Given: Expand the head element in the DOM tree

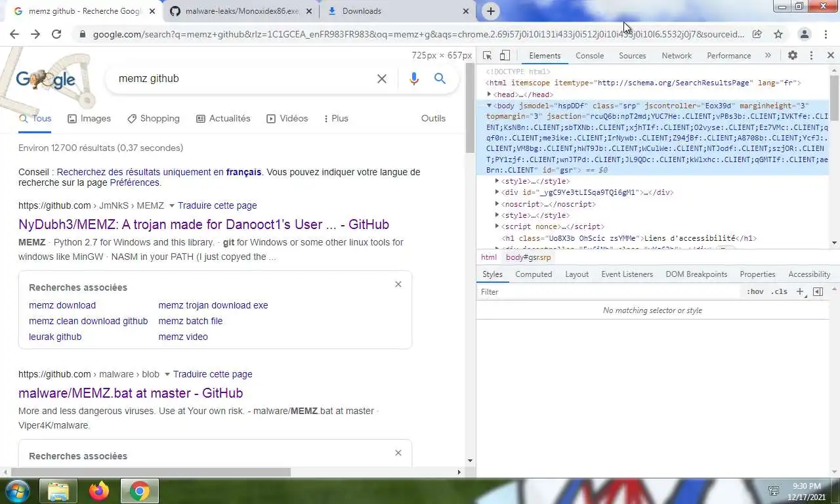Looking at the screenshot, I should (x=489, y=94).
